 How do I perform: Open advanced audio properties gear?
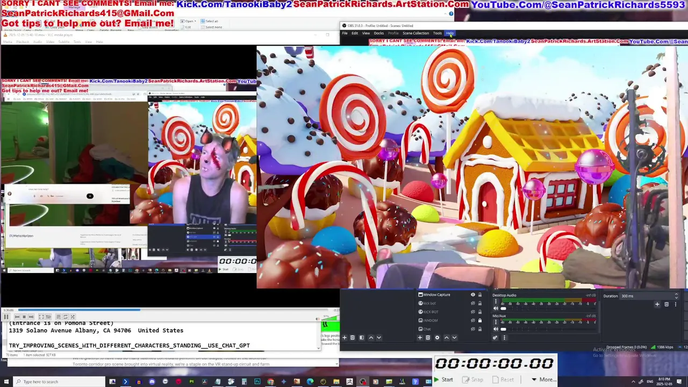495,338
